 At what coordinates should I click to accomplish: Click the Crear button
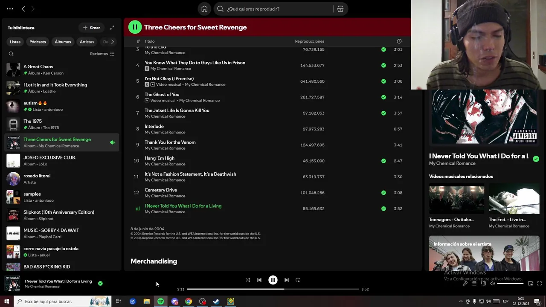click(91, 28)
